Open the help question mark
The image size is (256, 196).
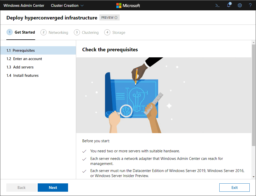pos(250,5)
